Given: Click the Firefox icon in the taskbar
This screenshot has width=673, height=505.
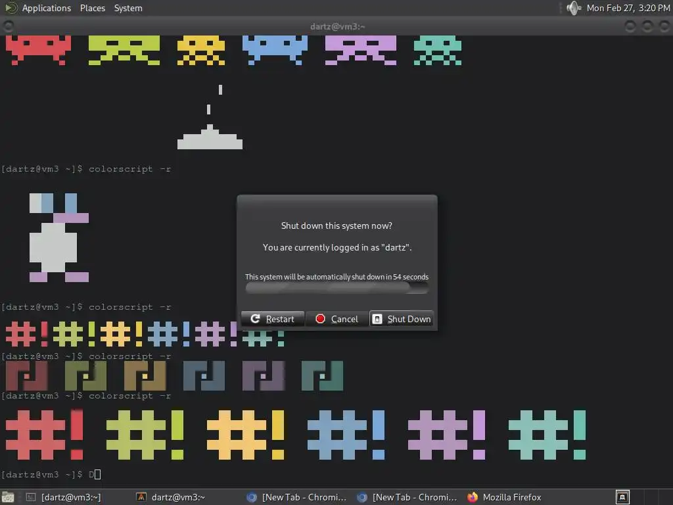Looking at the screenshot, I should point(473,497).
